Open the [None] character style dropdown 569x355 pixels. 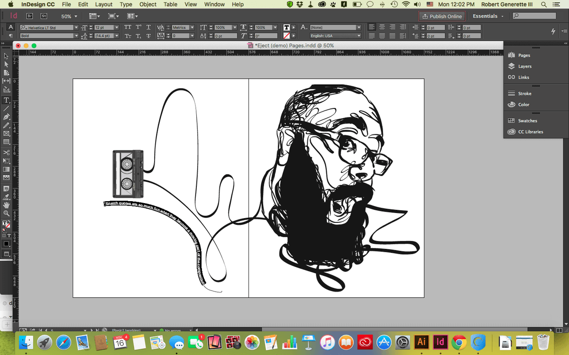coord(359,27)
